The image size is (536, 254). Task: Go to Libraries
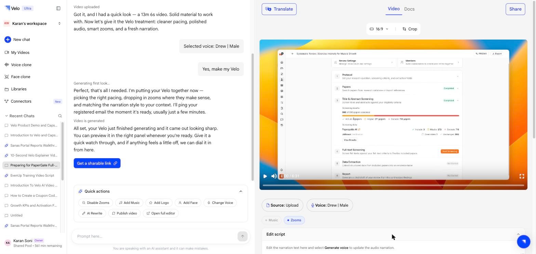click(x=15, y=89)
